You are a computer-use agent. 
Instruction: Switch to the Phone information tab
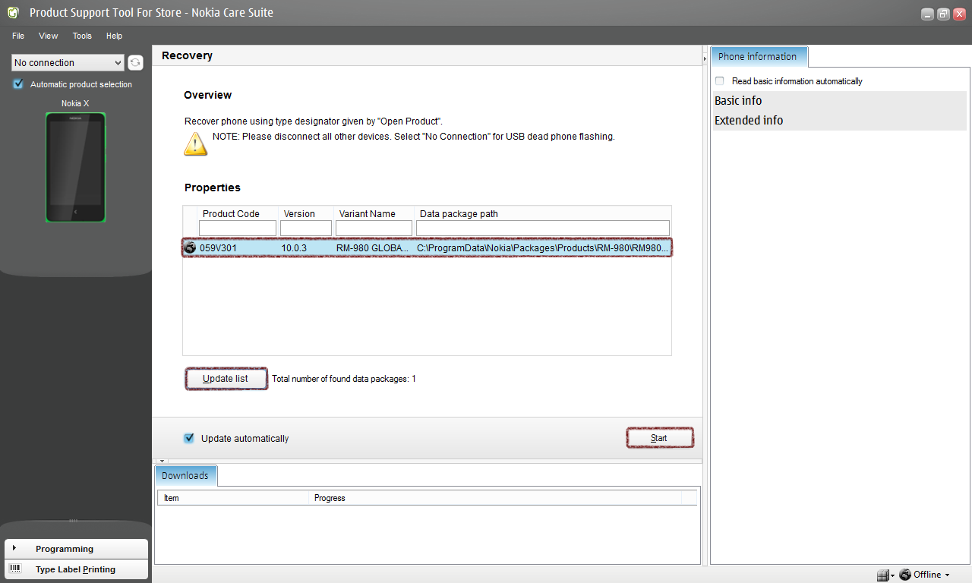tap(757, 57)
